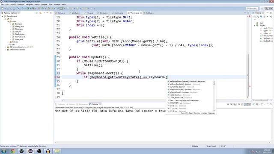The width and height of the screenshot is (274, 154).
Task: Collapse the data package in Package Explorer
Action: (x=8, y=21)
